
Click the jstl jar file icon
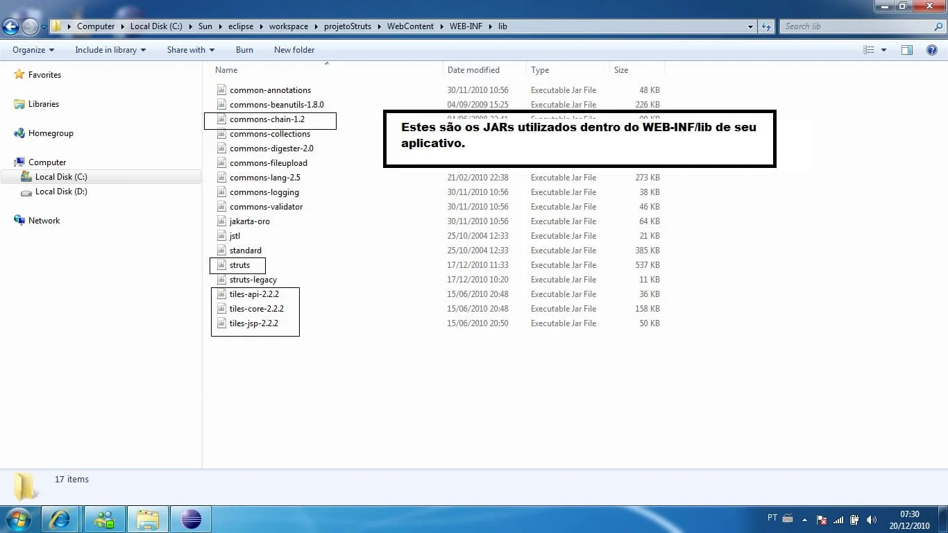(221, 236)
